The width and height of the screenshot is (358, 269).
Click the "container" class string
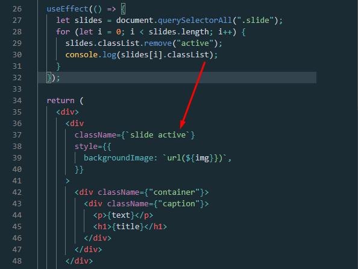tap(175, 192)
